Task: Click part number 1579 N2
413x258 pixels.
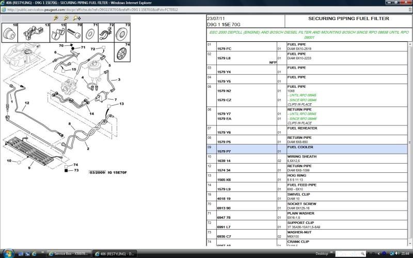Action: [224, 91]
